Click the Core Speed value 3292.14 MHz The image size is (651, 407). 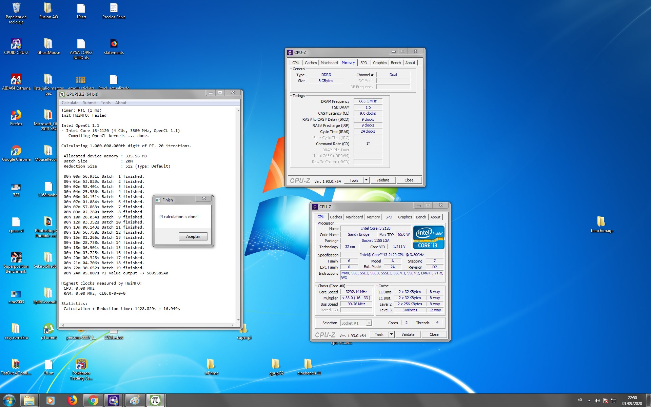coord(356,292)
